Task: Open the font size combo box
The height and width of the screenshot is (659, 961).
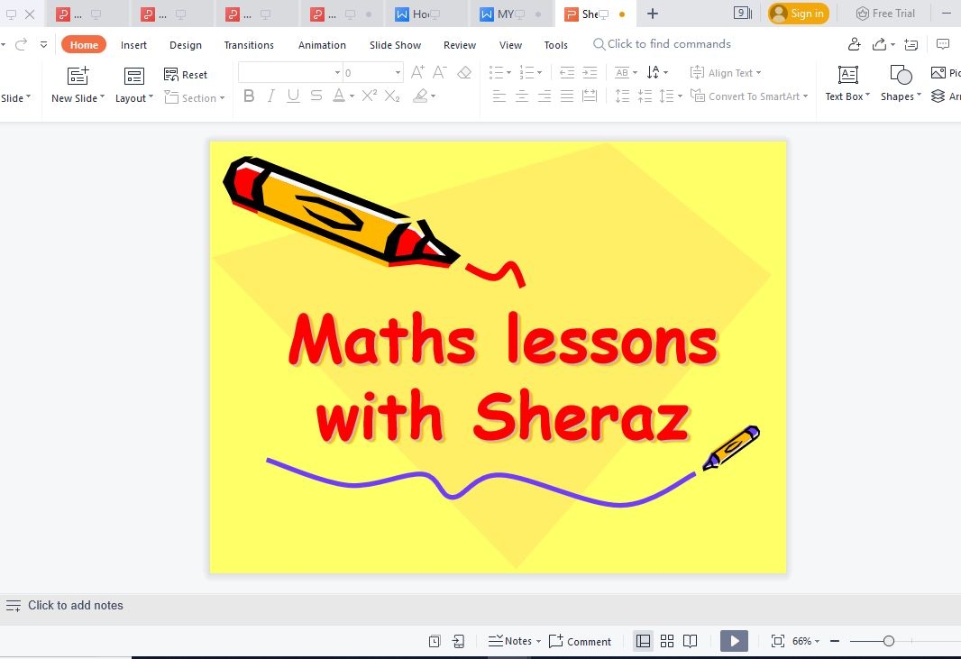Action: (372, 72)
